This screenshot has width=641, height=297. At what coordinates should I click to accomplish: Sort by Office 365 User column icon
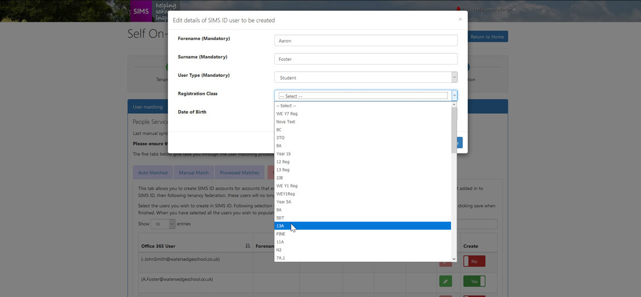point(247,246)
